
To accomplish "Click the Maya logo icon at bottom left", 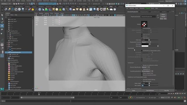I will 2,89.
